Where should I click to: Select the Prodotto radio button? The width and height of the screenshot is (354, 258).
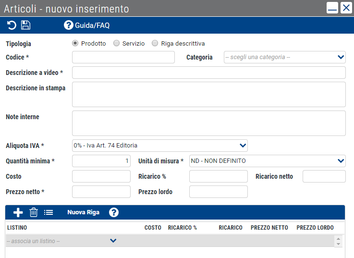click(75, 43)
